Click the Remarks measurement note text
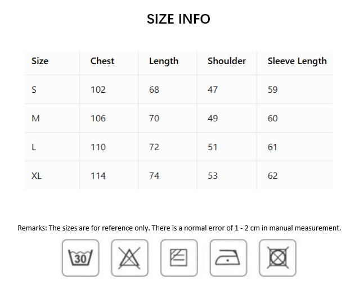The width and height of the screenshot is (359, 285). tap(179, 228)
